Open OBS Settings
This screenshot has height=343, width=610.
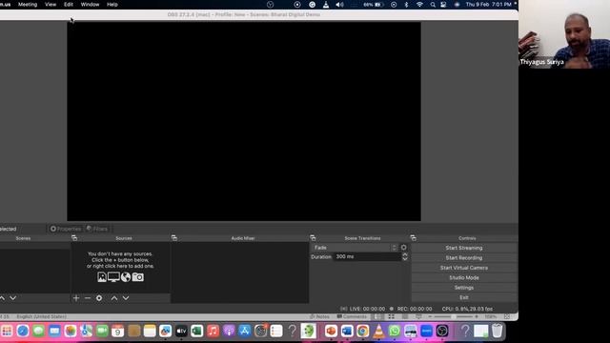pos(464,288)
